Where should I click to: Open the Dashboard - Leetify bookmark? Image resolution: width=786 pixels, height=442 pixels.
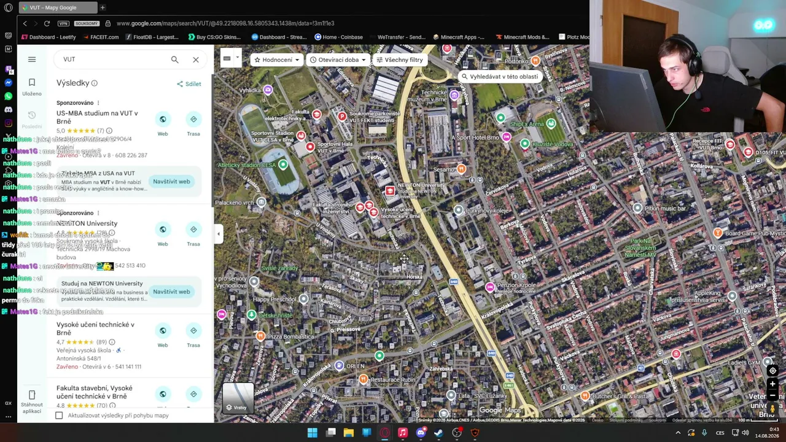[48, 37]
